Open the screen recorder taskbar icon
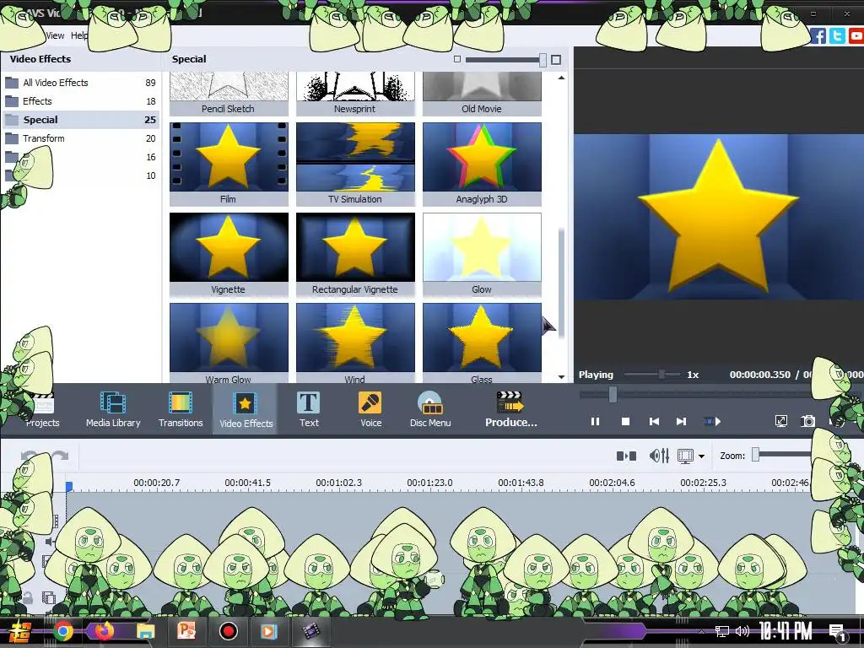864x648 pixels. click(228, 631)
